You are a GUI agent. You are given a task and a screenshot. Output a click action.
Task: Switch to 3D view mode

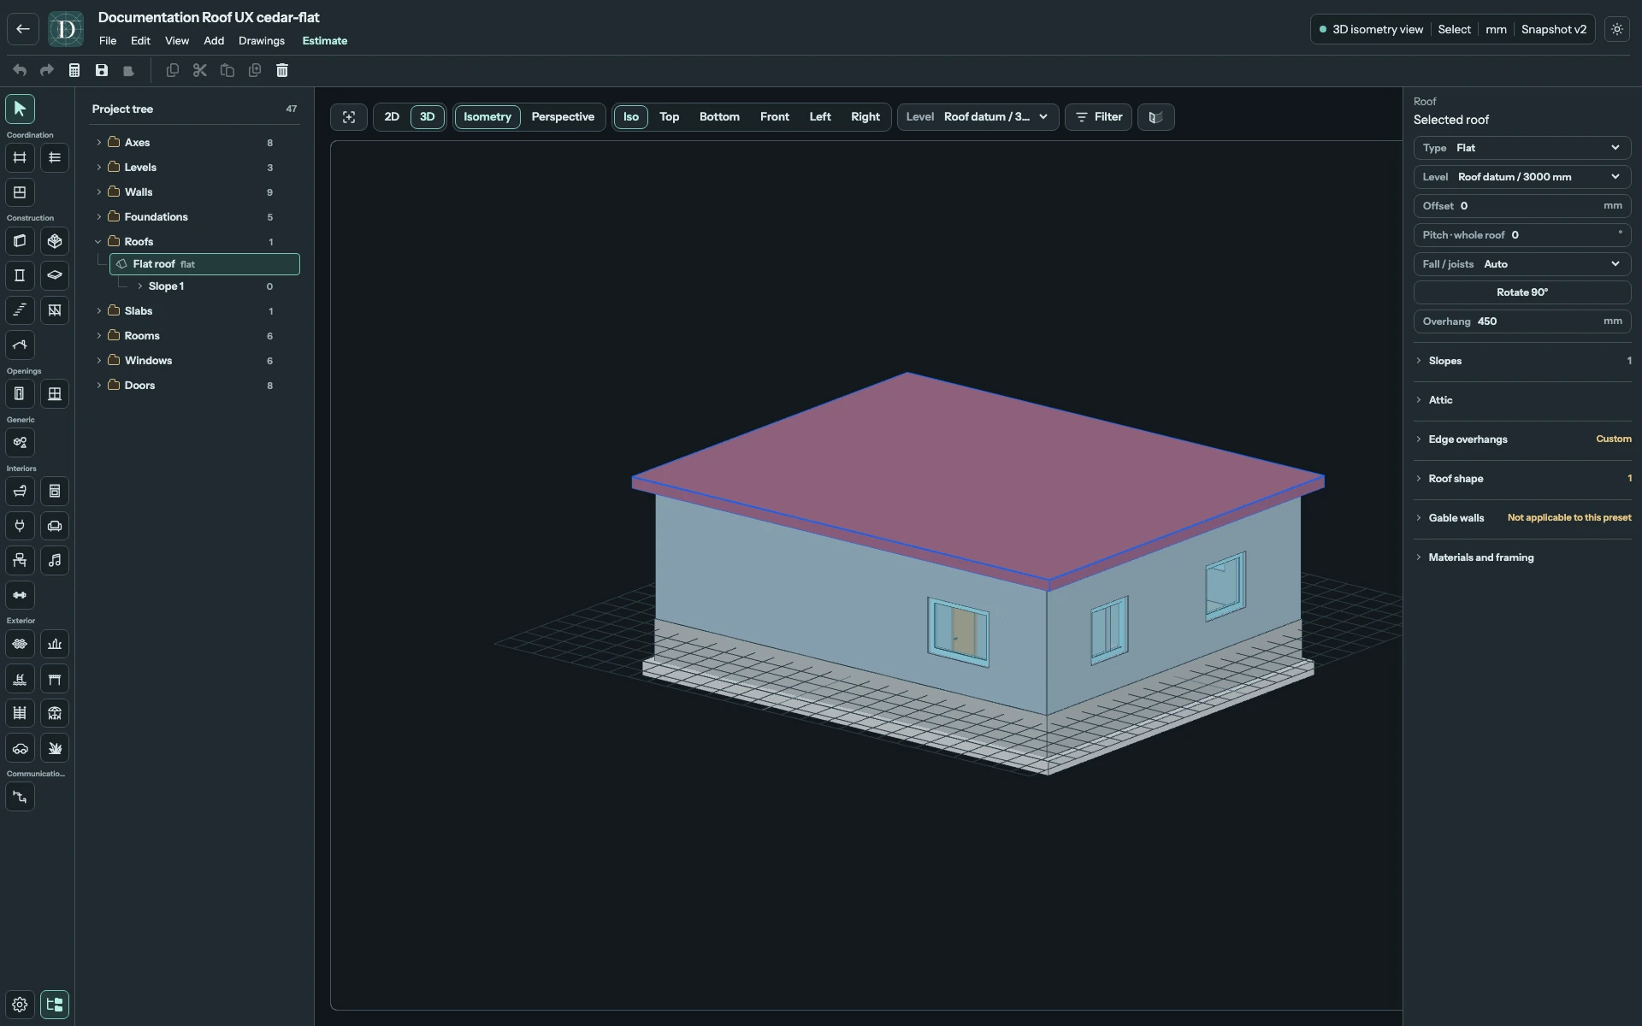point(428,117)
